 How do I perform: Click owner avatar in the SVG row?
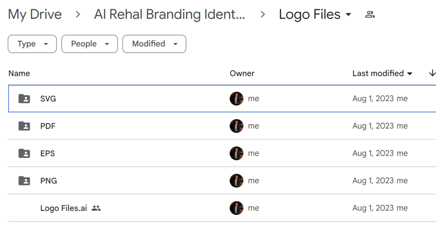pos(237,99)
